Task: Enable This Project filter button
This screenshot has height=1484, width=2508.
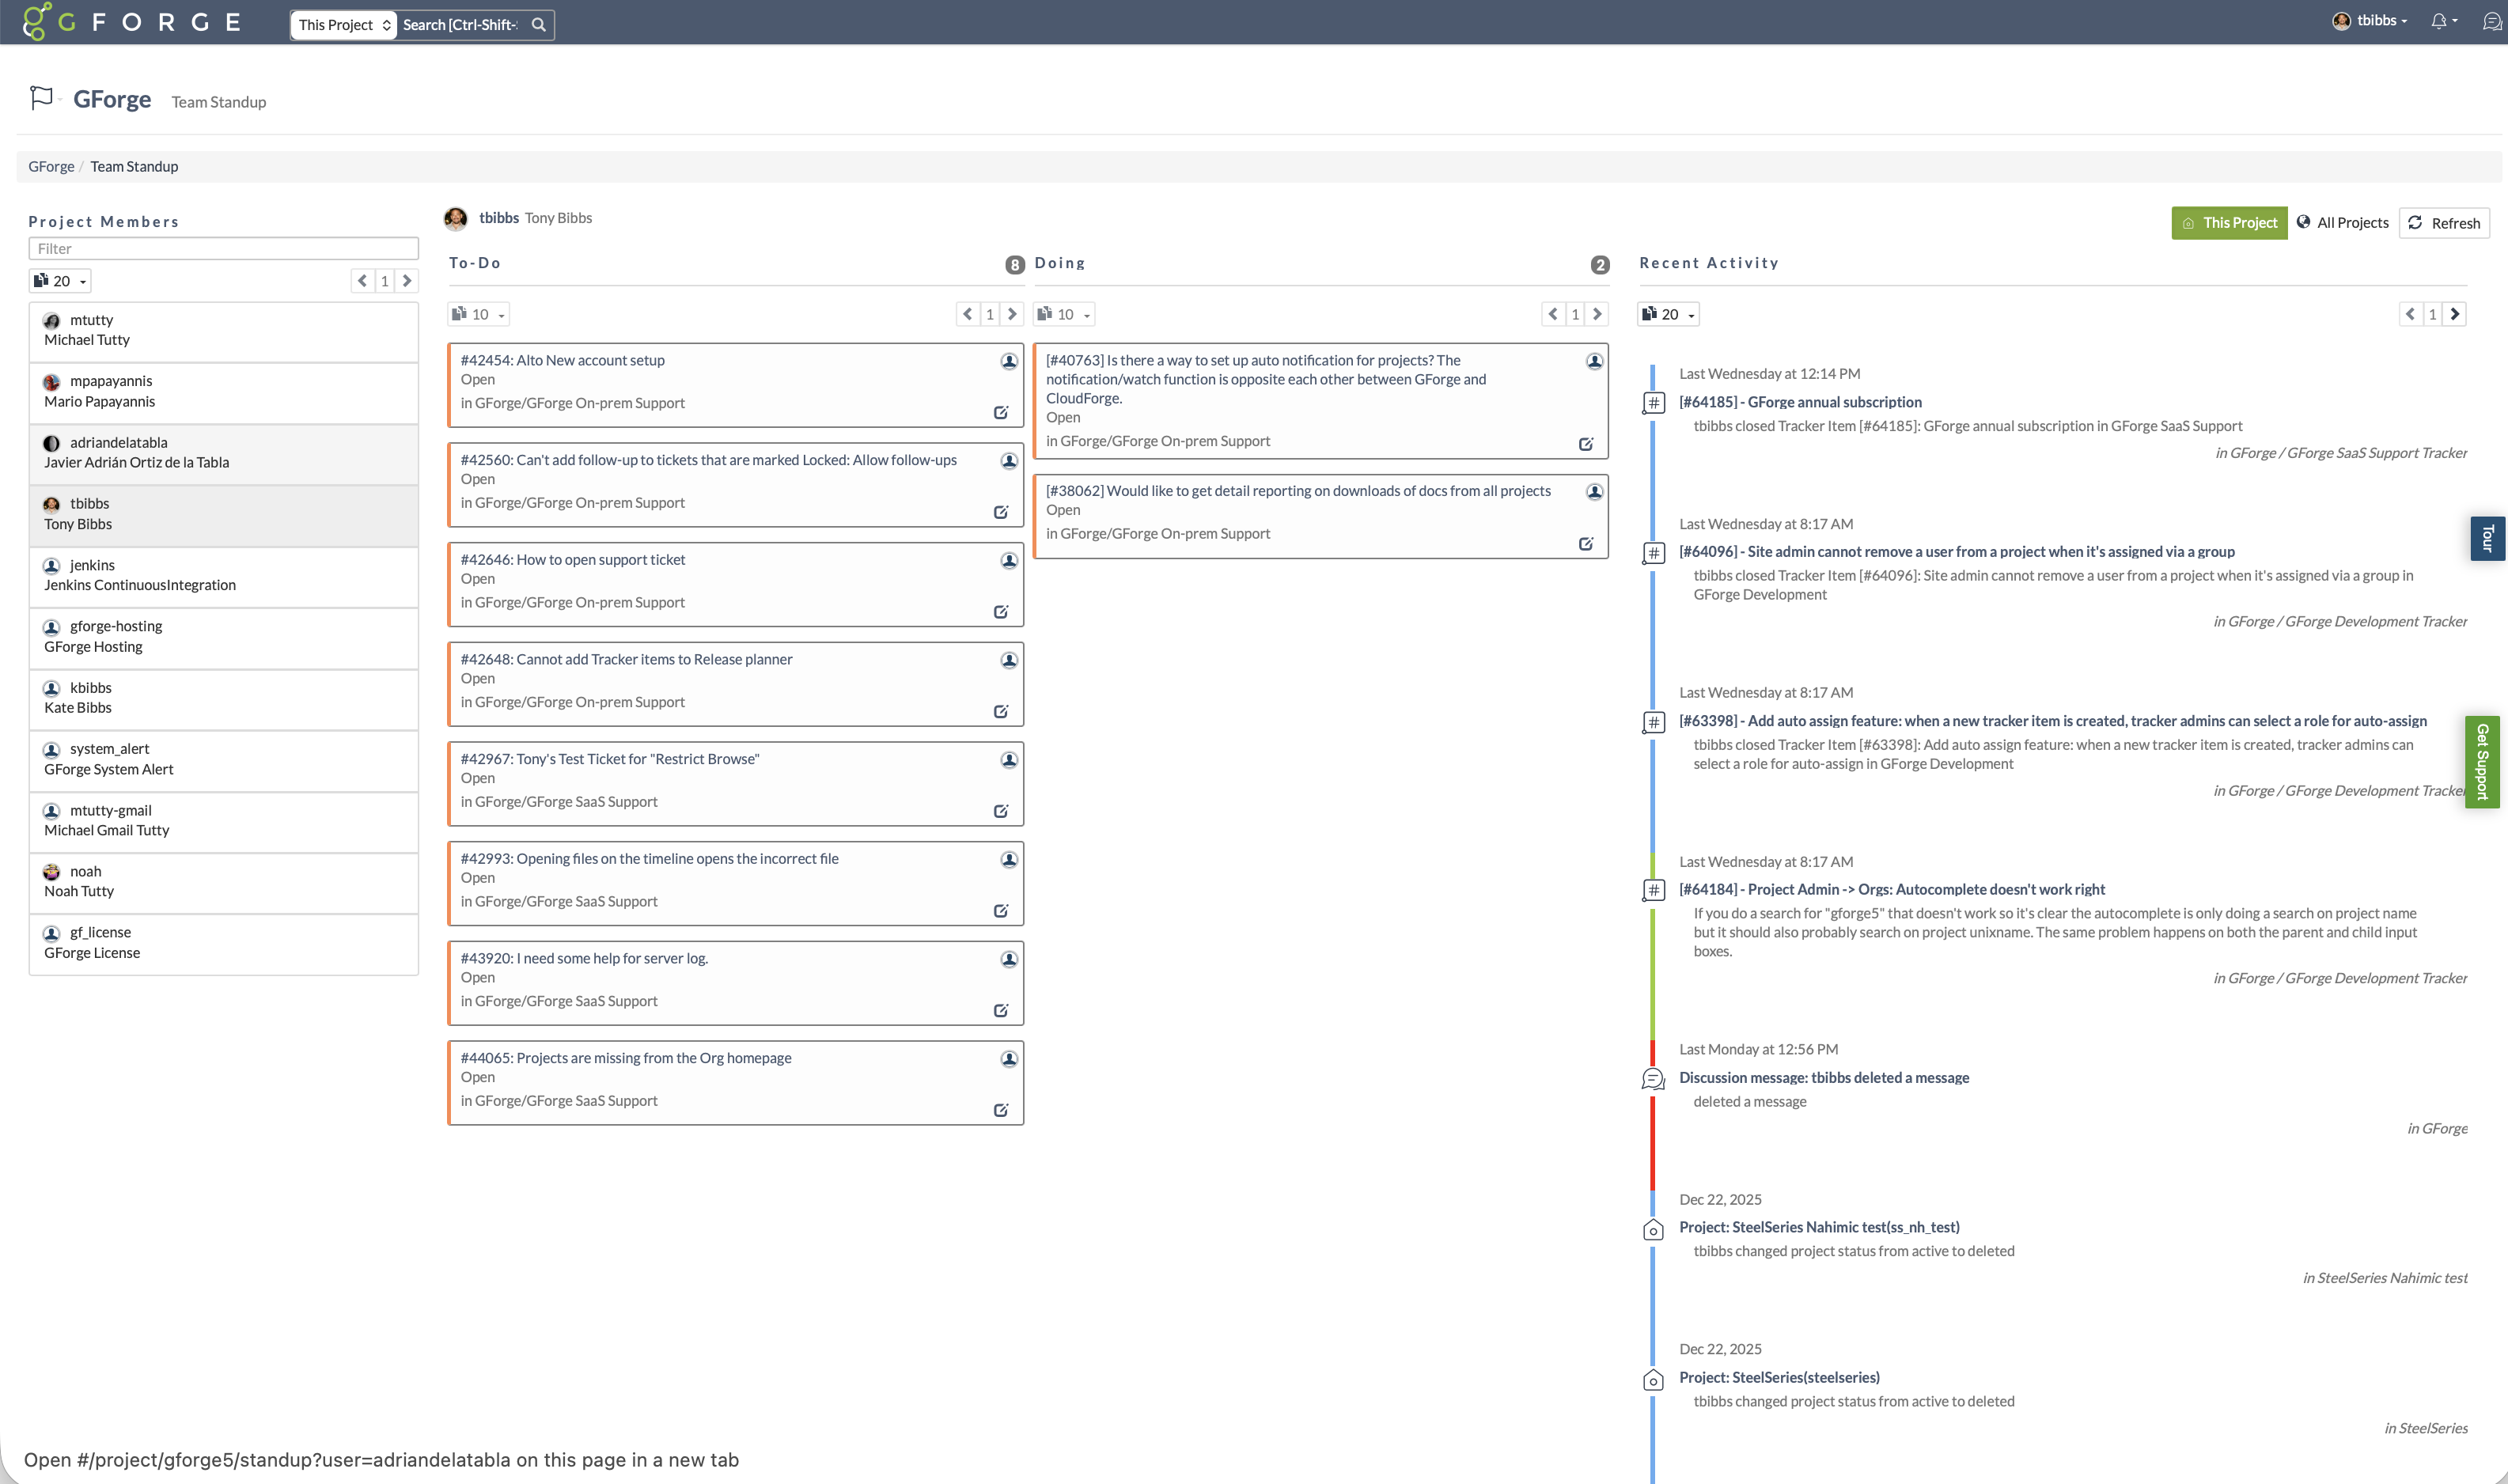Action: point(2229,223)
